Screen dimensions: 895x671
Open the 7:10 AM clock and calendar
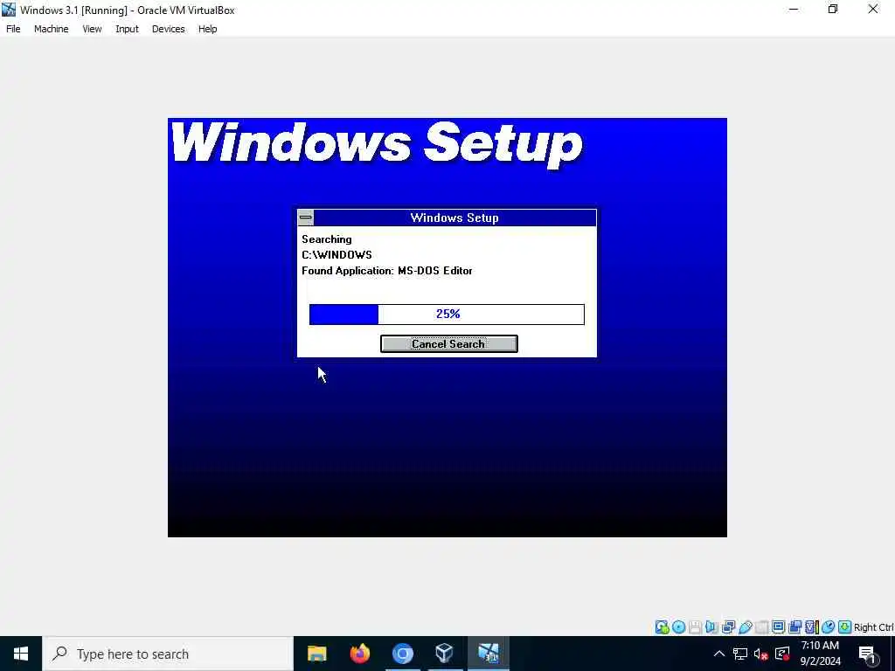(x=820, y=654)
